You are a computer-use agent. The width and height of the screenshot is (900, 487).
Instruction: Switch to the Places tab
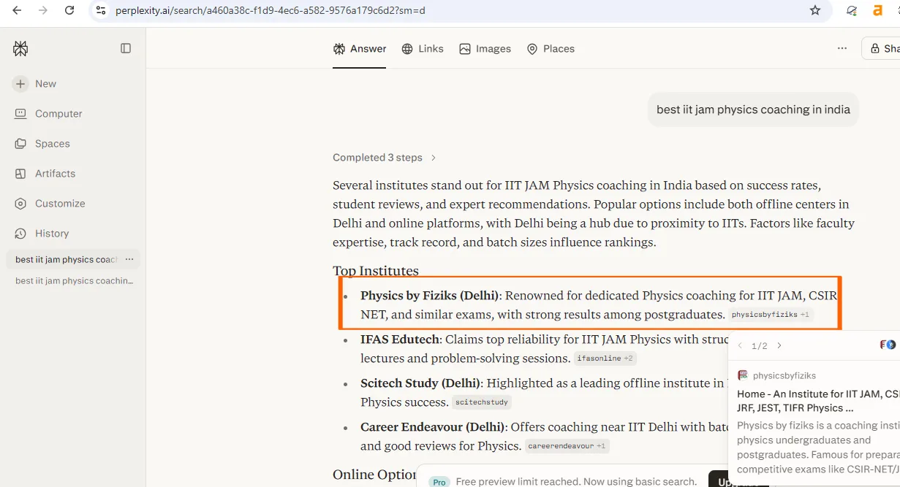click(551, 49)
